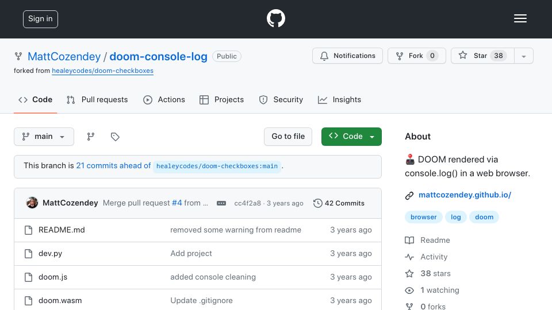The height and width of the screenshot is (310, 552).
Task: Click the Merge pull request commit message
Action: click(x=137, y=203)
